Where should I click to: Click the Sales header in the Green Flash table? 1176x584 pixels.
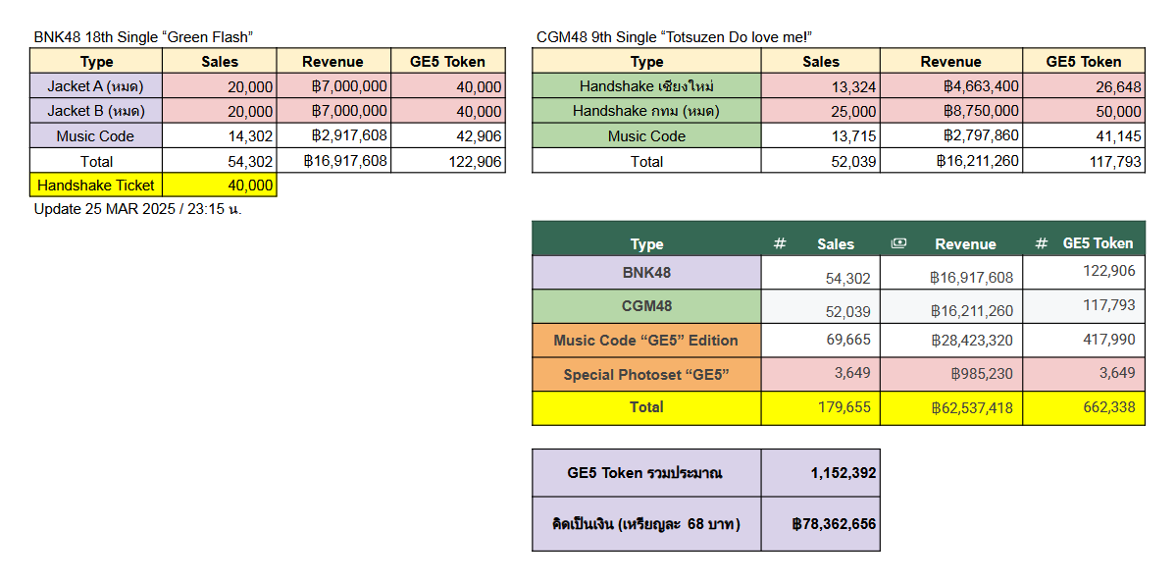[220, 62]
